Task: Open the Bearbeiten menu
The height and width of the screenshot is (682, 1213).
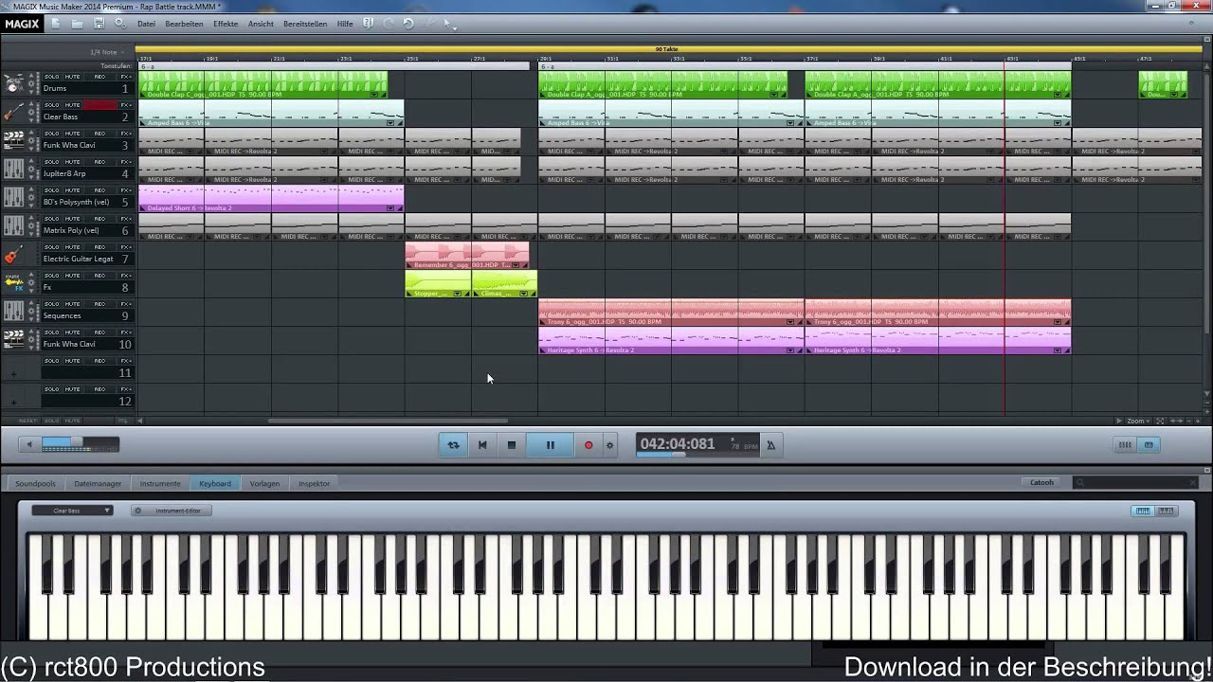Action: (x=184, y=24)
